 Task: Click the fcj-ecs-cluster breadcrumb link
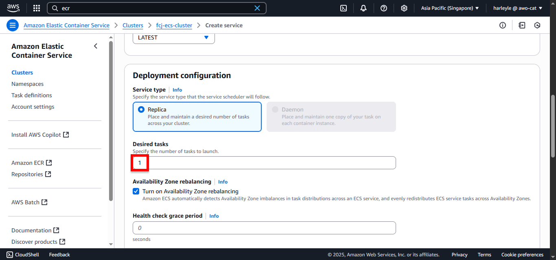pos(174,25)
